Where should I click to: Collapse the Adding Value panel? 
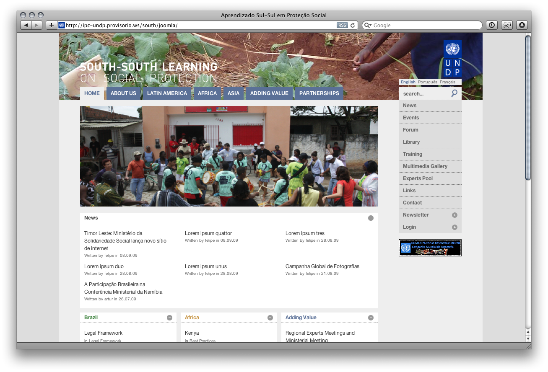371,318
